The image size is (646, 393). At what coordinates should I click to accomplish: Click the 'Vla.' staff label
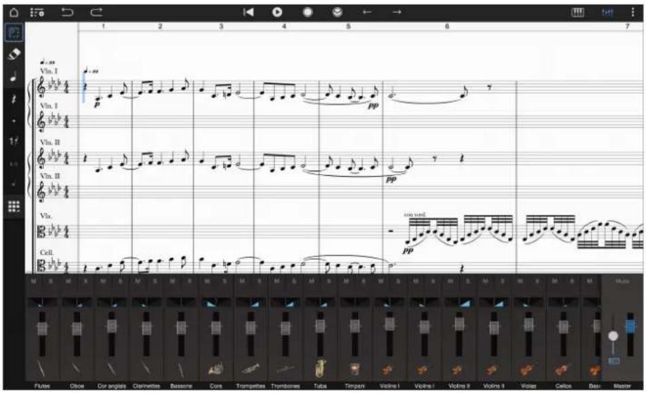click(x=46, y=216)
